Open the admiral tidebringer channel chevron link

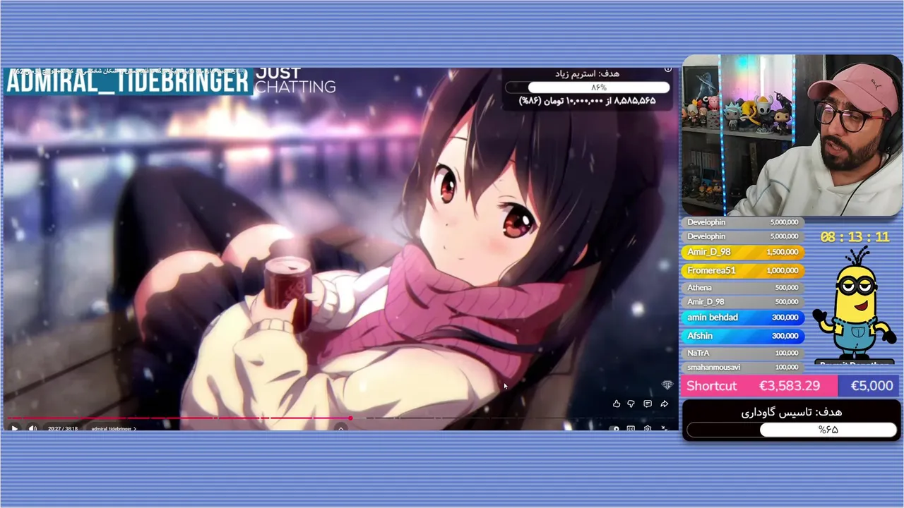point(114,428)
